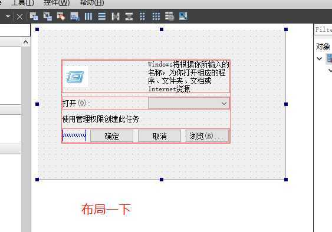The width and height of the screenshot is (332, 232).
Task: Apply Lay Out Horizontally in Splitter
Action: [x=116, y=16]
